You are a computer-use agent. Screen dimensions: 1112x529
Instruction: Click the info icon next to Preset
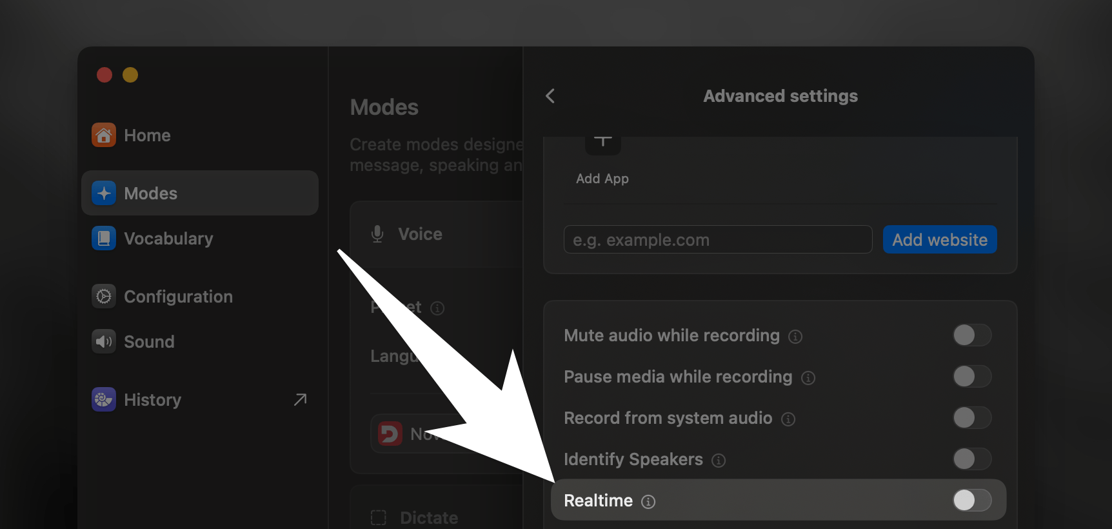437,308
